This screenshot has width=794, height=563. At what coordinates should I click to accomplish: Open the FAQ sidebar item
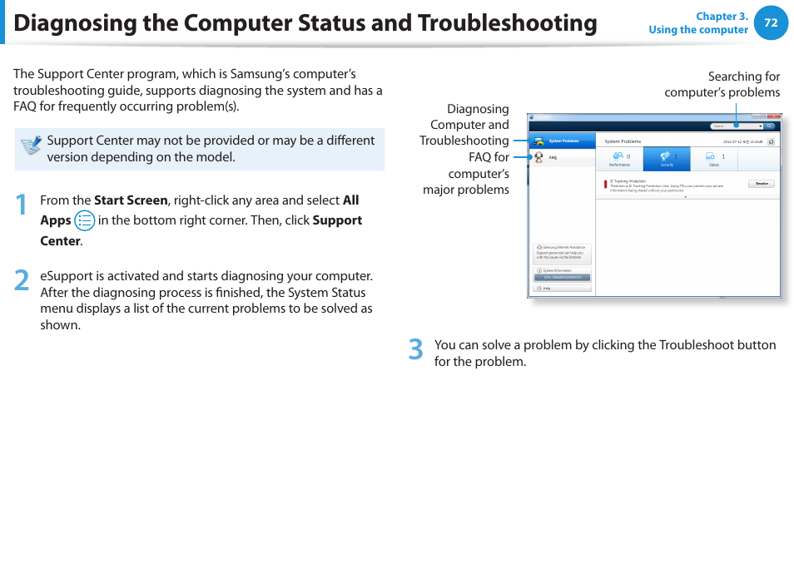pos(562,158)
